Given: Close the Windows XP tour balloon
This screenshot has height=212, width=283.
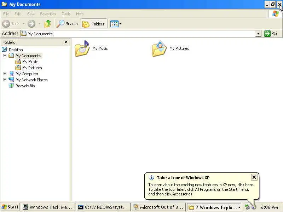Looking at the screenshot, I should point(254,177).
